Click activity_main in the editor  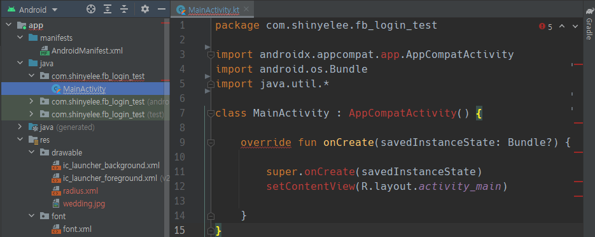click(460, 187)
